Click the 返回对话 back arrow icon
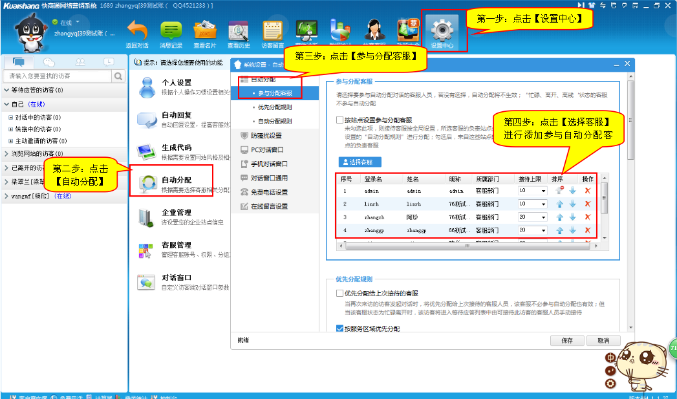Screen dimensions: 677x399 (136, 30)
